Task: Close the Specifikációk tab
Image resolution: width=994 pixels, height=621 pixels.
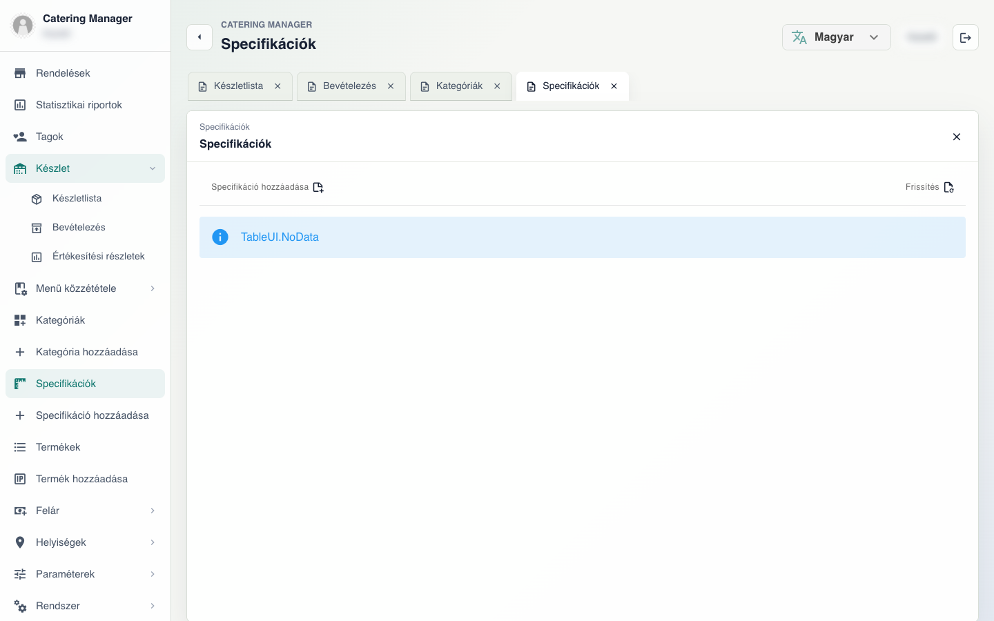Action: (x=614, y=86)
